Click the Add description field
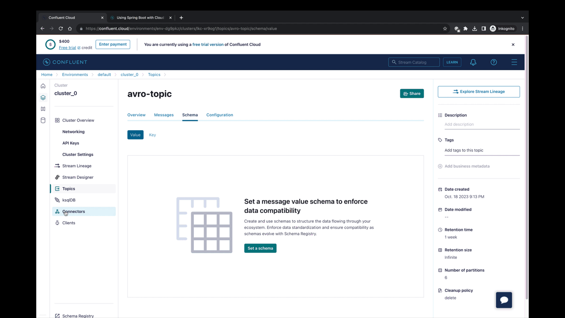 pyautogui.click(x=482, y=125)
